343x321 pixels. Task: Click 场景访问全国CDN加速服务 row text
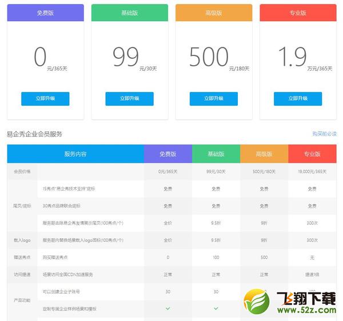67,274
